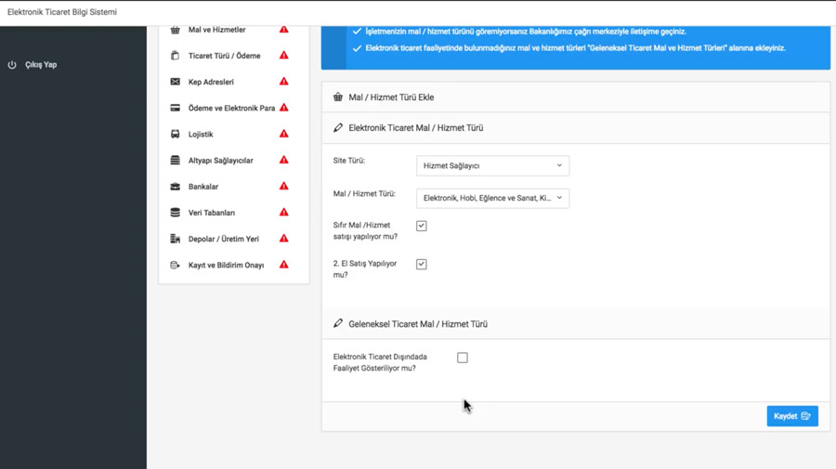Click the card icon for Ödeme ve Elektronik Para

(x=175, y=108)
